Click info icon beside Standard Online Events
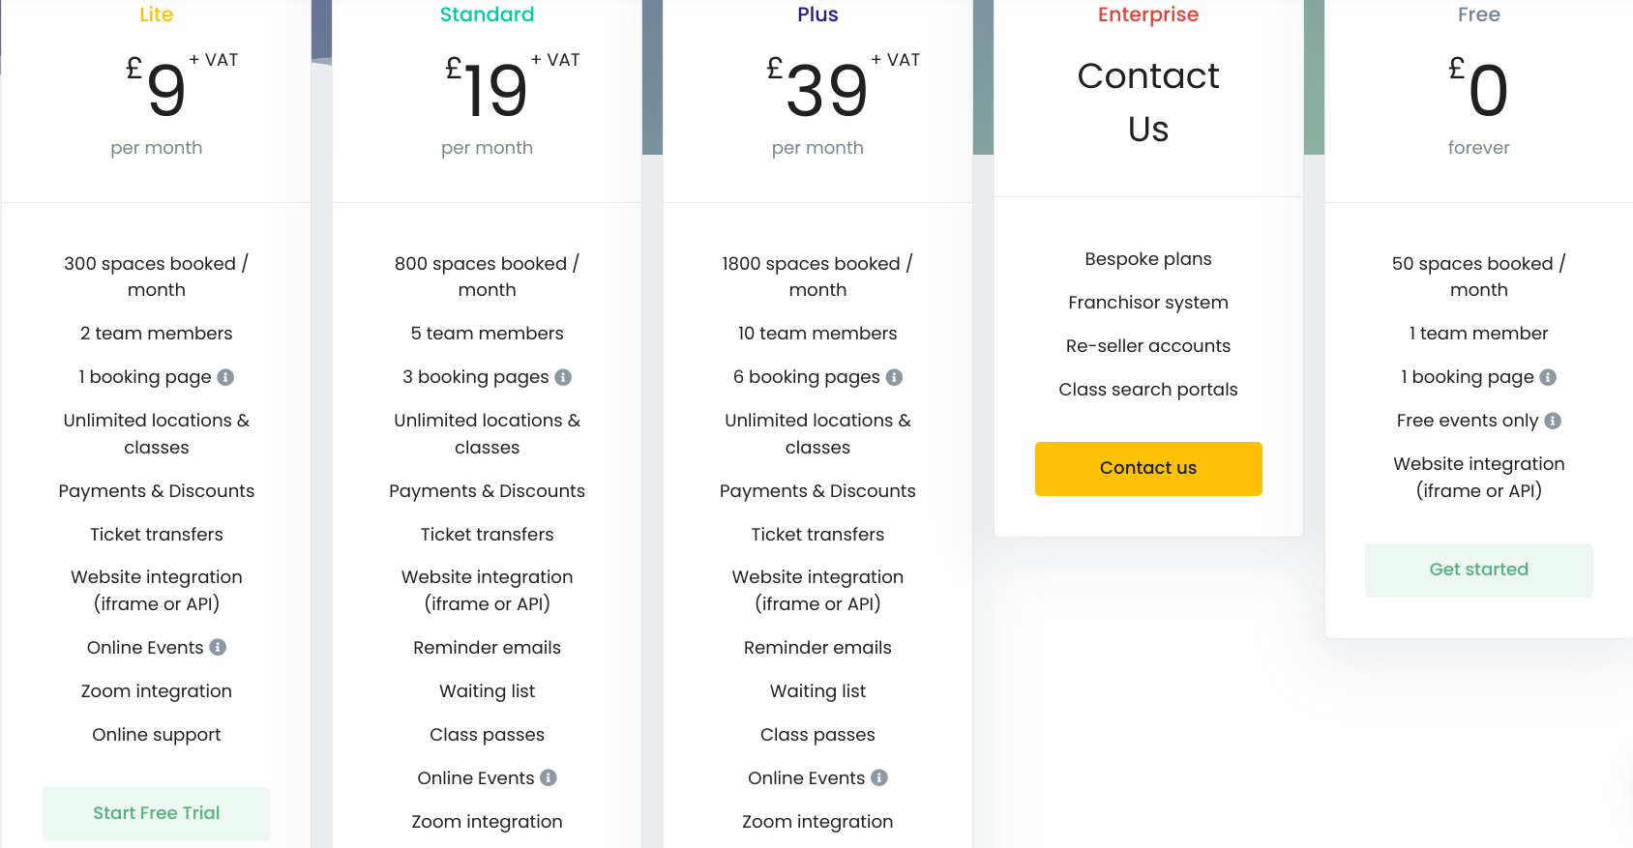The width and height of the screenshot is (1633, 848). (x=549, y=777)
